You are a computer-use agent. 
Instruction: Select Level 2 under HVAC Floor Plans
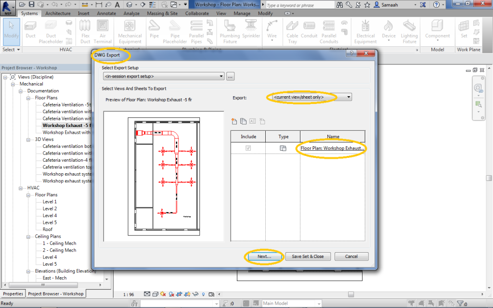(50, 209)
